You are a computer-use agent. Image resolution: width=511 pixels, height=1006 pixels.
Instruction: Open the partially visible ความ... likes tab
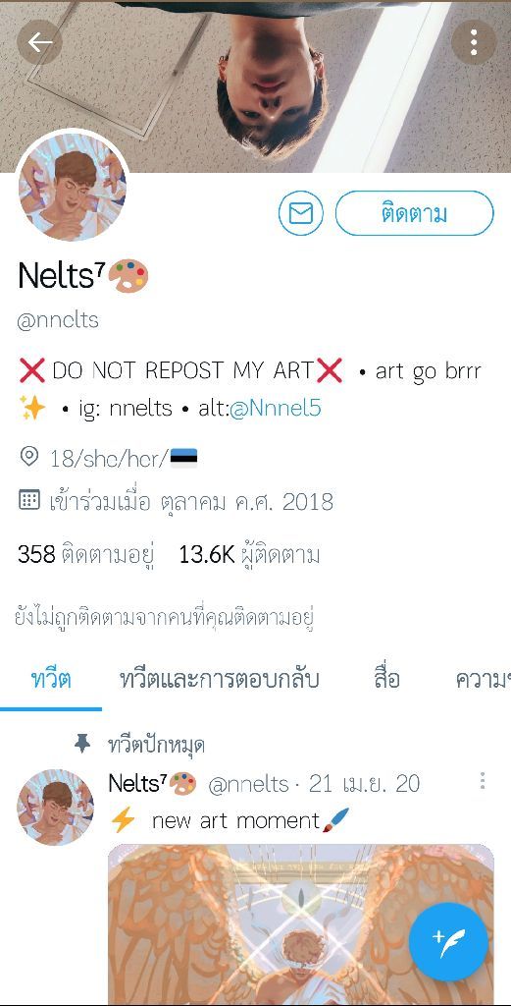pos(483,679)
